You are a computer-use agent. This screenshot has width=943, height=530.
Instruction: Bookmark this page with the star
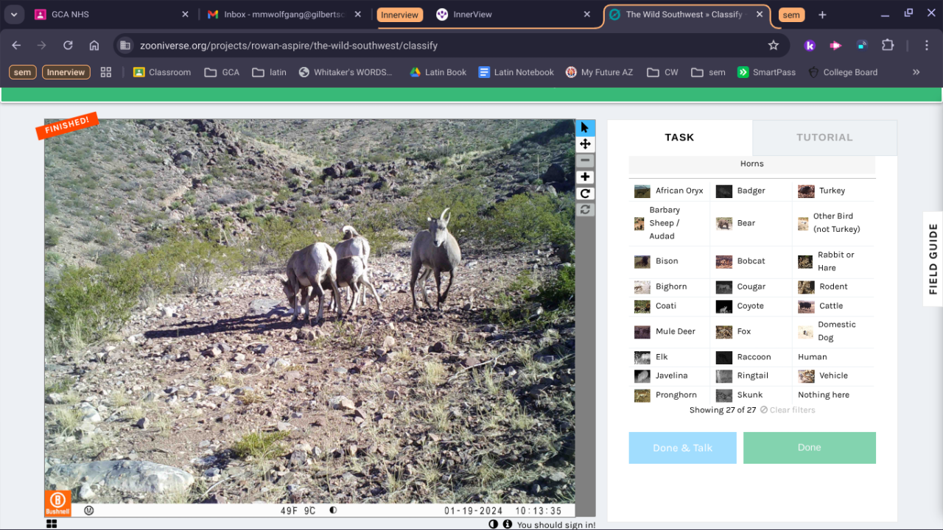click(x=774, y=46)
